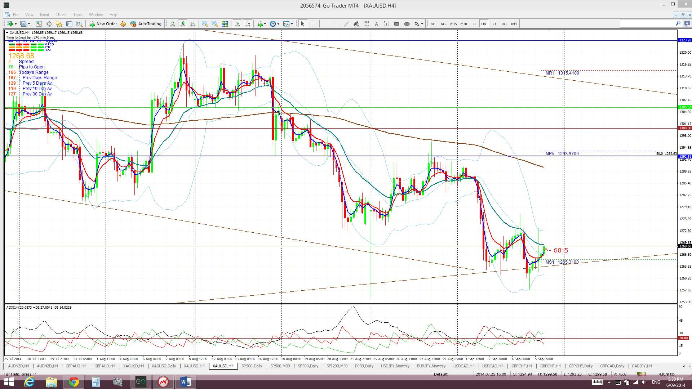Screen dimensions: 692x389
Task: Open the Navigator star-folder icon
Action: click(59, 24)
